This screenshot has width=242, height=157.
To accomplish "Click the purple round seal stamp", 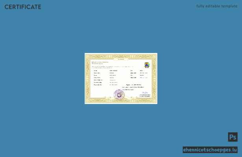I will click(x=119, y=95).
